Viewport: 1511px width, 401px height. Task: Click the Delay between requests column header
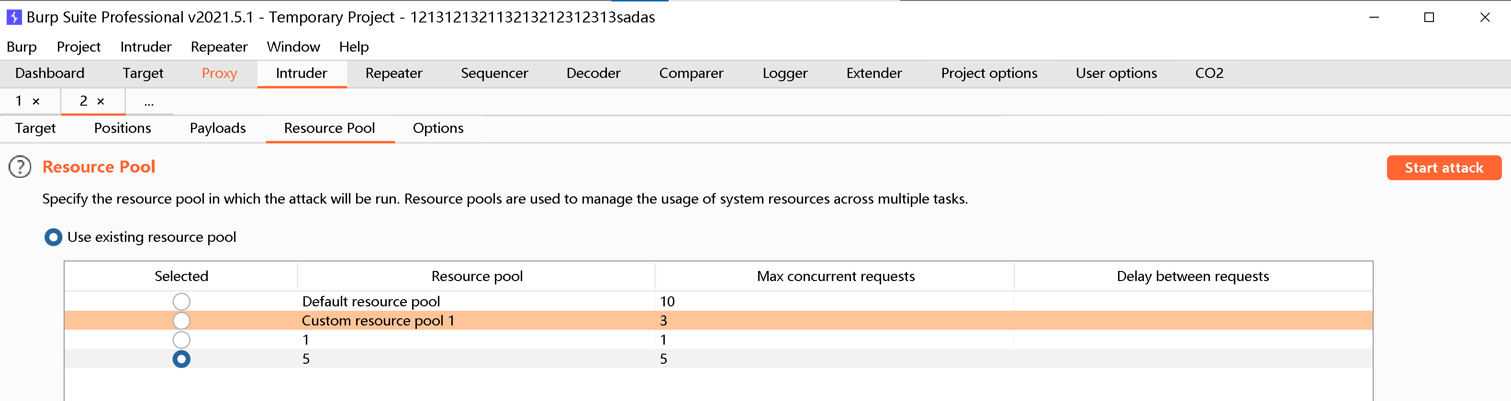tap(1193, 276)
